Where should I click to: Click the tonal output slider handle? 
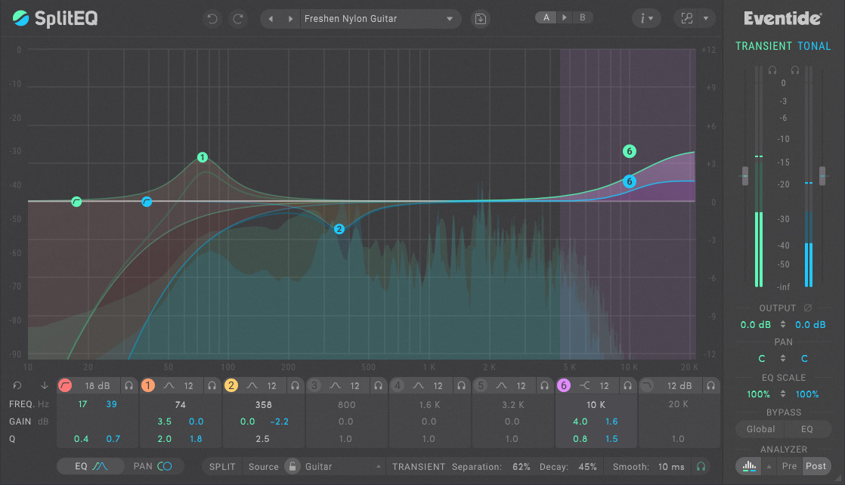[x=822, y=176]
